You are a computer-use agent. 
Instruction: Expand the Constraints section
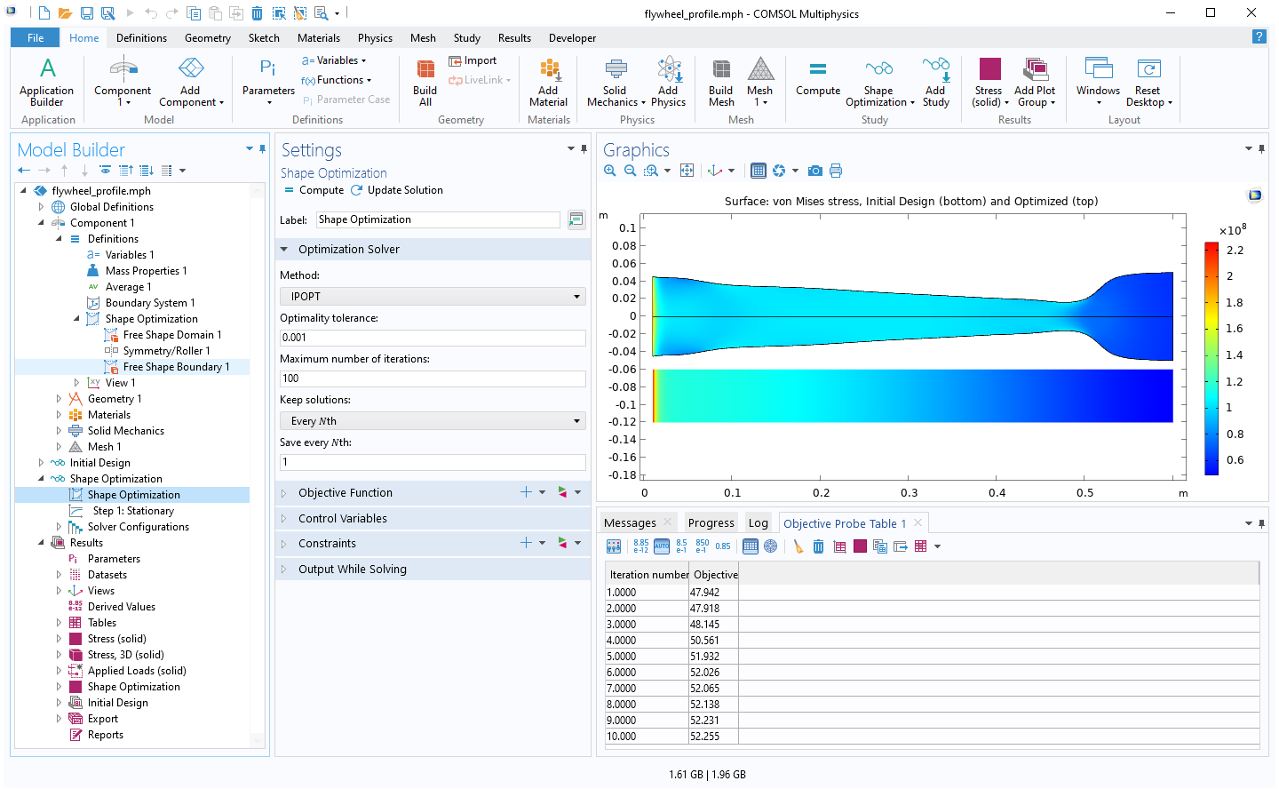pos(327,544)
